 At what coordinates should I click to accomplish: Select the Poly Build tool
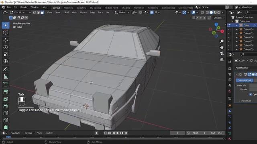point(6,127)
